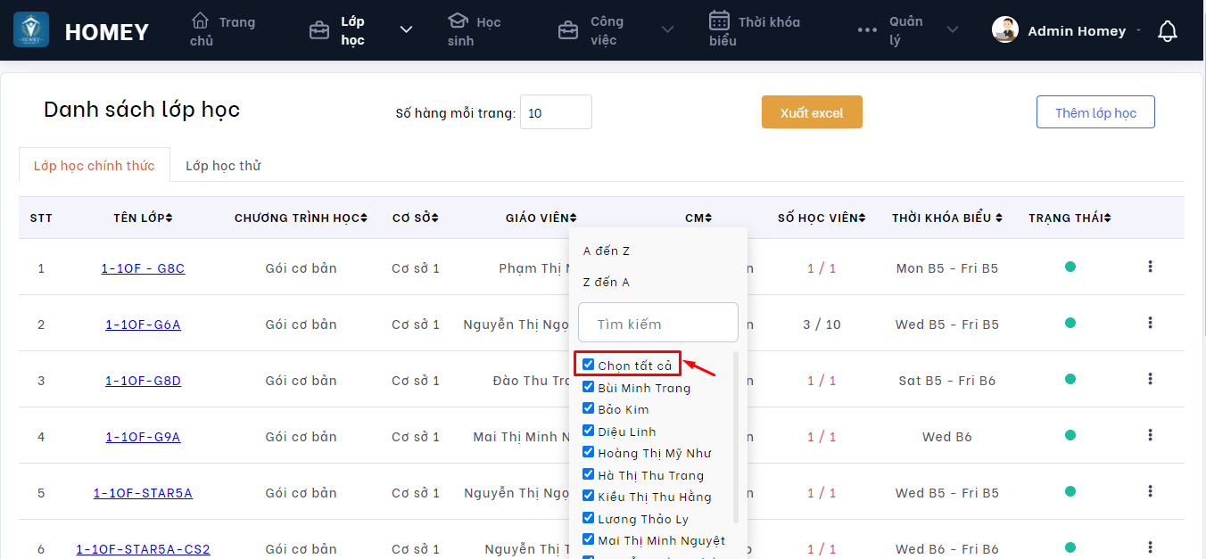Select the A đến Z sort option
Screen dimensions: 1206x559
pos(607,251)
